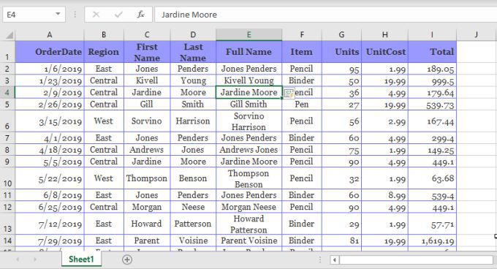Select the first name cell Andrews
497x269 pixels.
click(x=147, y=150)
